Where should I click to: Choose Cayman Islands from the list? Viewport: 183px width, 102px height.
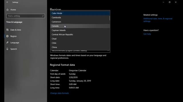[80, 30]
